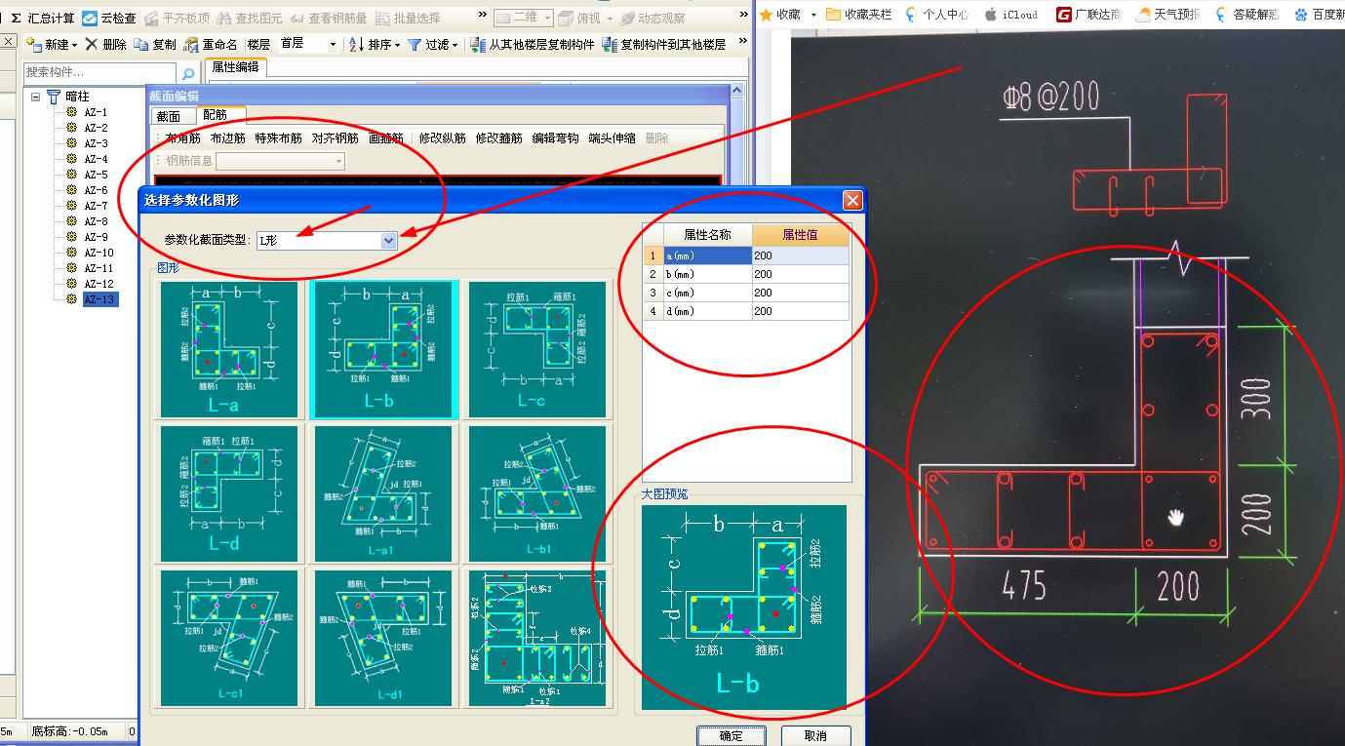Select the L-c section thumbnail
Viewport: 1345px width, 746px height.
coord(536,349)
